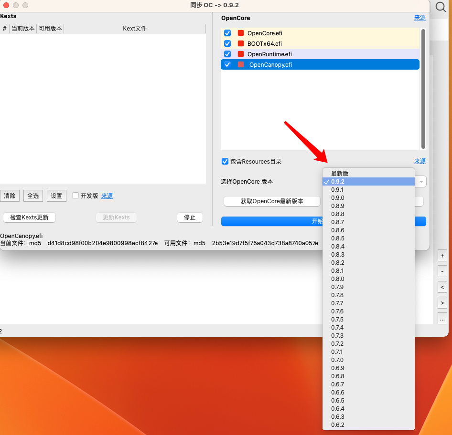Screen dimensions: 452x435
Task: Open the 设置 button
Action: point(56,196)
